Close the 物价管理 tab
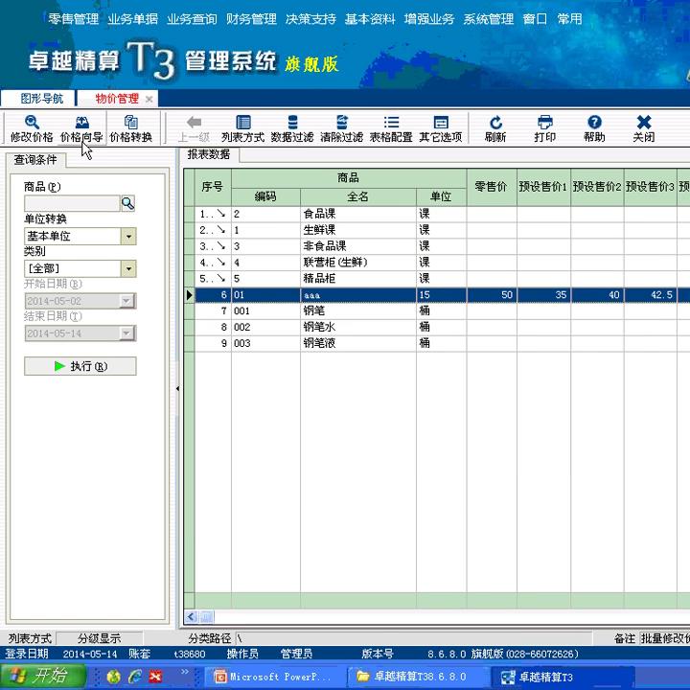The height and width of the screenshot is (690, 690). 149,99
